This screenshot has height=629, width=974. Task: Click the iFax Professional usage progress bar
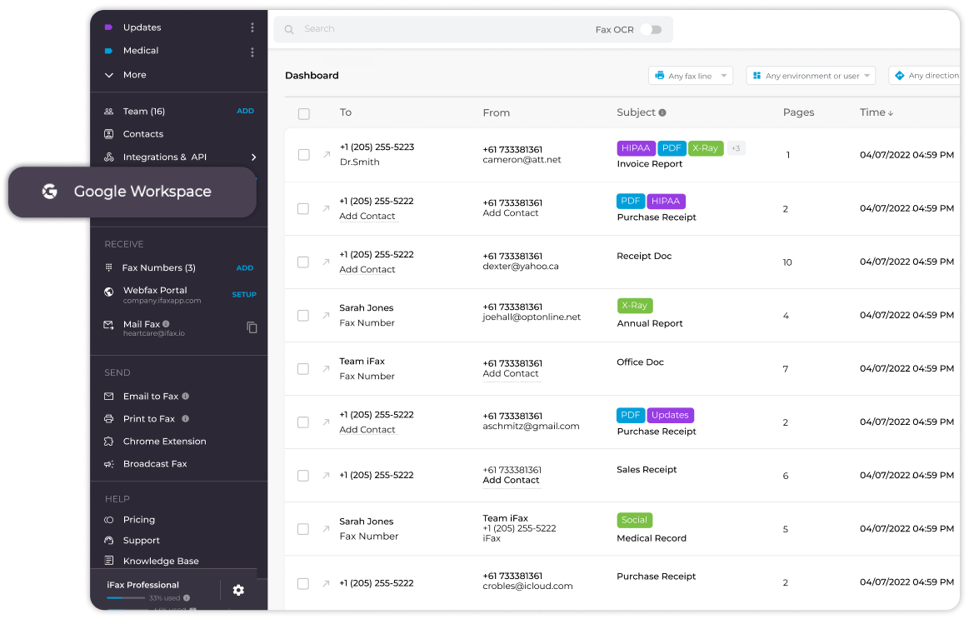coord(127,598)
